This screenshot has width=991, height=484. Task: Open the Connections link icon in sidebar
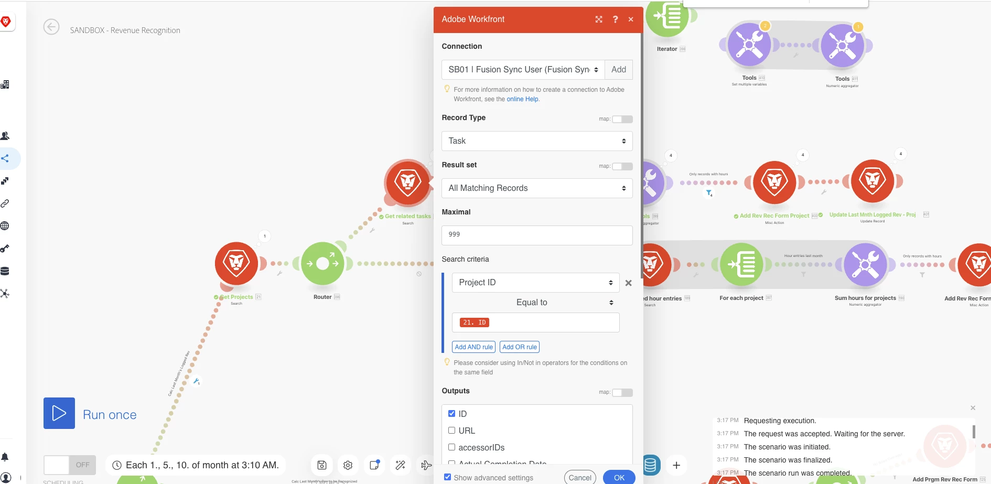coord(5,203)
